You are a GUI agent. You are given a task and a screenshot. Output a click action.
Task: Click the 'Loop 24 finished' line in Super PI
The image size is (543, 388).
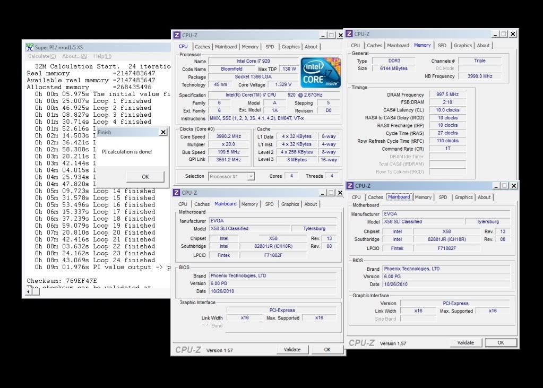coord(95,260)
